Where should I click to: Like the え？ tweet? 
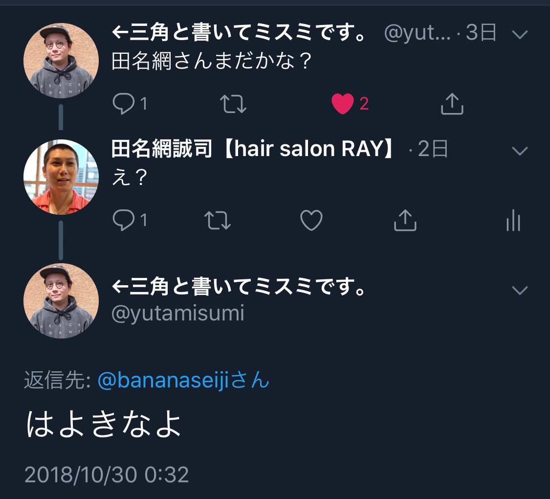311,220
